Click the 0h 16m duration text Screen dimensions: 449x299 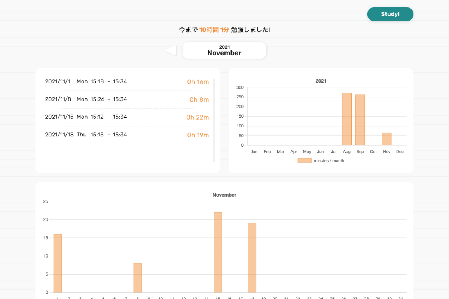[198, 82]
